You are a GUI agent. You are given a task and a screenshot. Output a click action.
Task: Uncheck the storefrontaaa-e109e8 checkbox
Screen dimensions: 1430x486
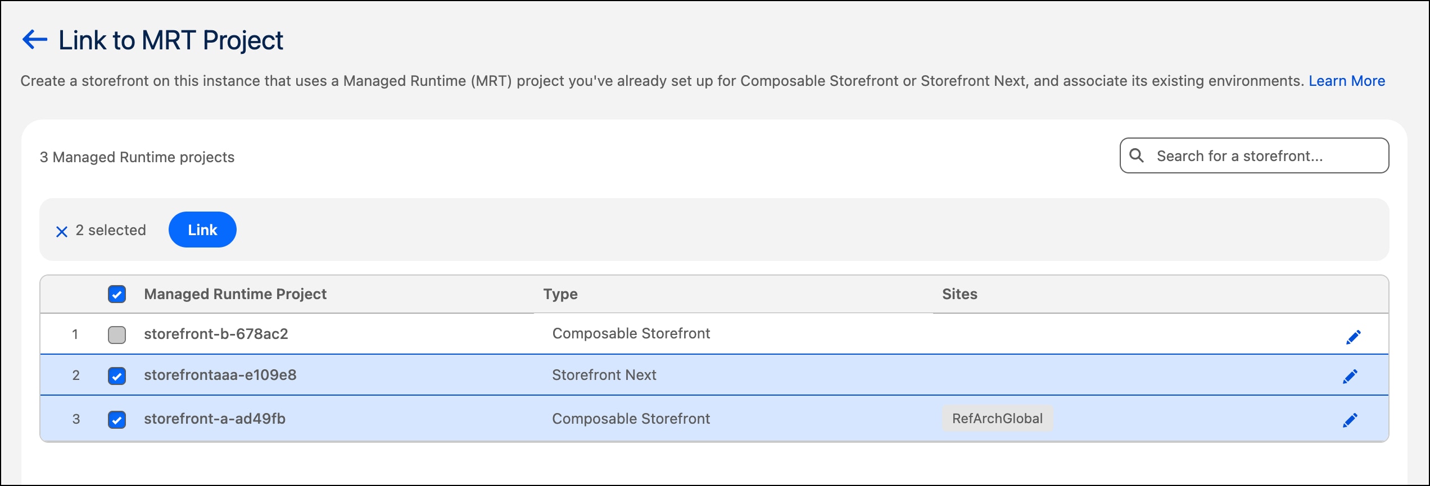[x=117, y=375]
